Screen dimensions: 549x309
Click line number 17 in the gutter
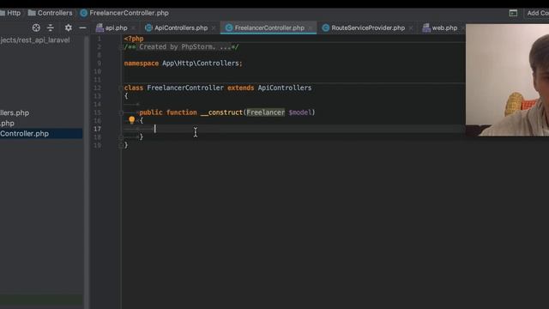click(97, 129)
